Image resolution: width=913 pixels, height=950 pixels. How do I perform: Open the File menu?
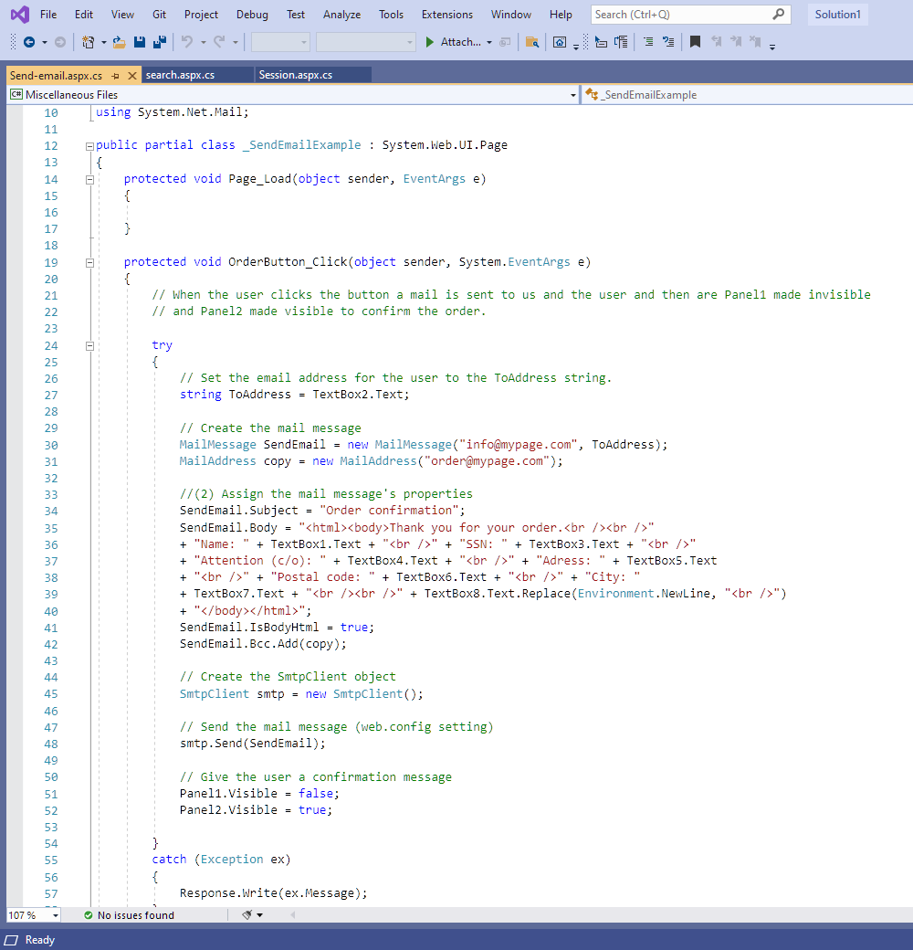(x=48, y=14)
